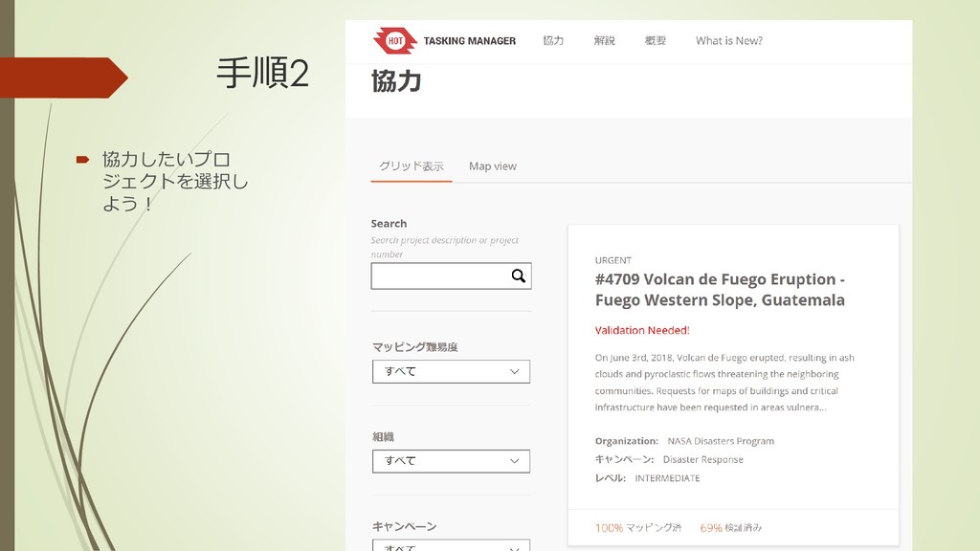Open the What is New? link

coord(728,40)
